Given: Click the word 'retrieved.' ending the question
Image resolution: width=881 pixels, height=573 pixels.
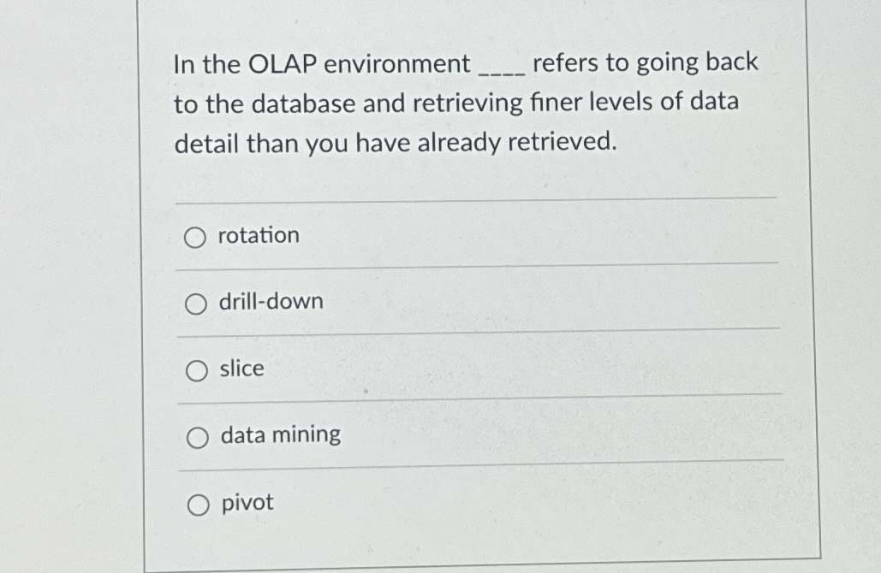Looking at the screenshot, I should pyautogui.click(x=563, y=141).
